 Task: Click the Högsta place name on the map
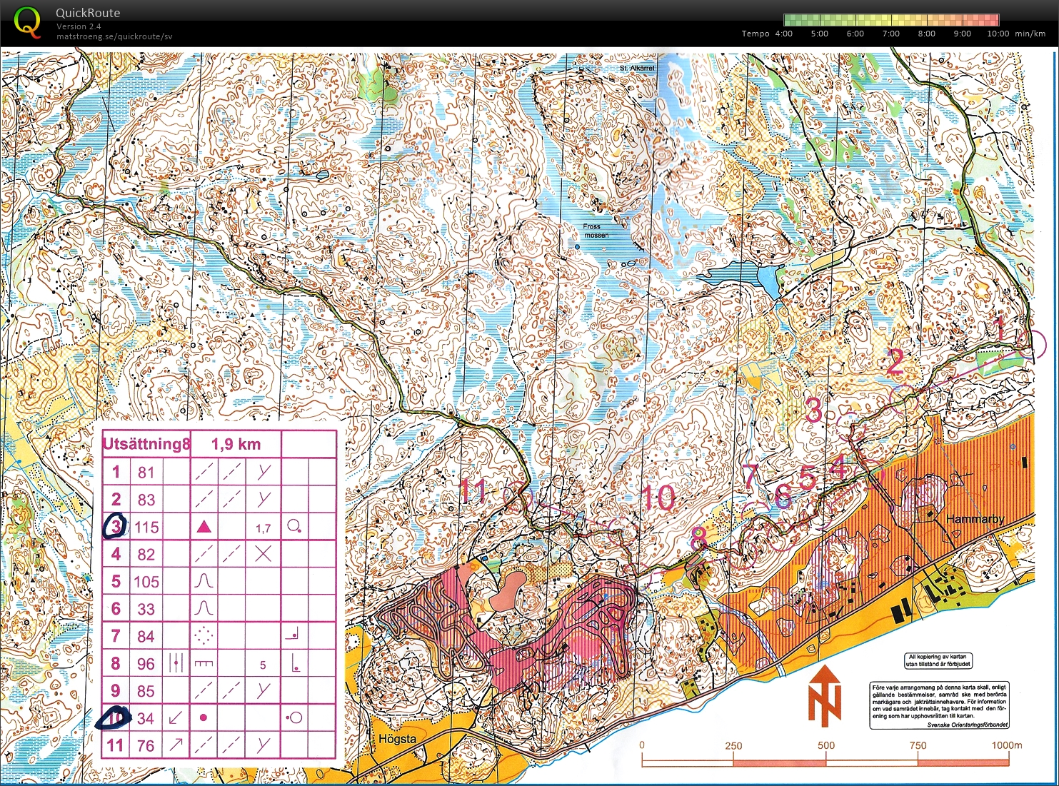click(398, 739)
